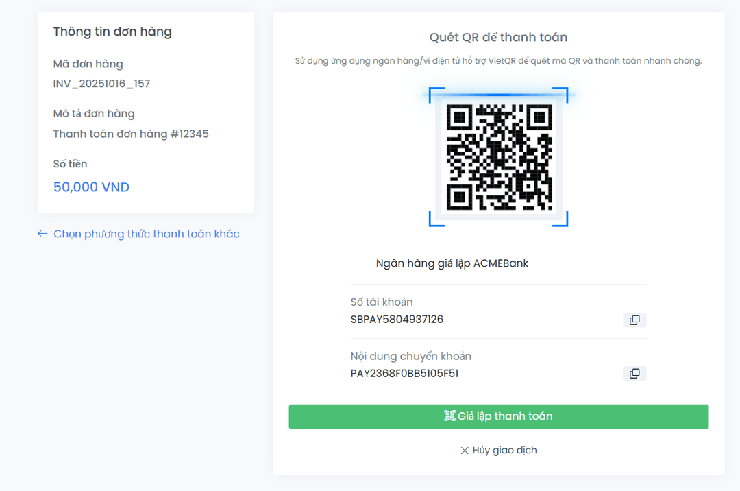Click the Ngân hàng giả lập ACMEBank name
The height and width of the screenshot is (491, 740).
pos(452,263)
